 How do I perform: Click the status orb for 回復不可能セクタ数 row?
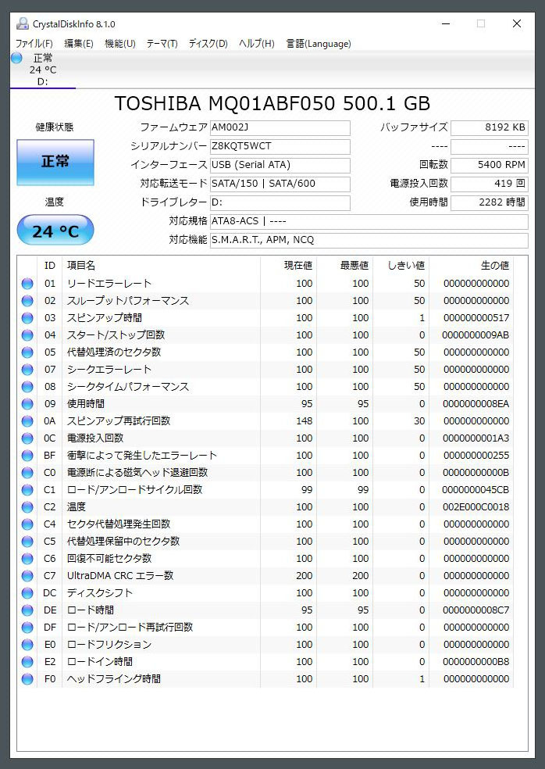pyautogui.click(x=27, y=558)
